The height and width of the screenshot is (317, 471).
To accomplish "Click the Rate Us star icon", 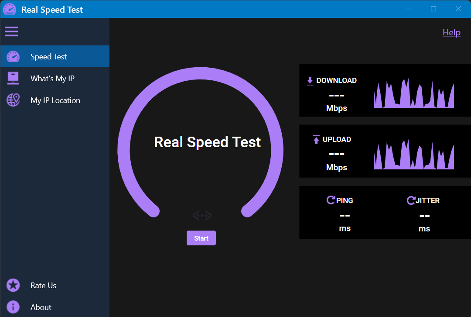I will click(13, 285).
